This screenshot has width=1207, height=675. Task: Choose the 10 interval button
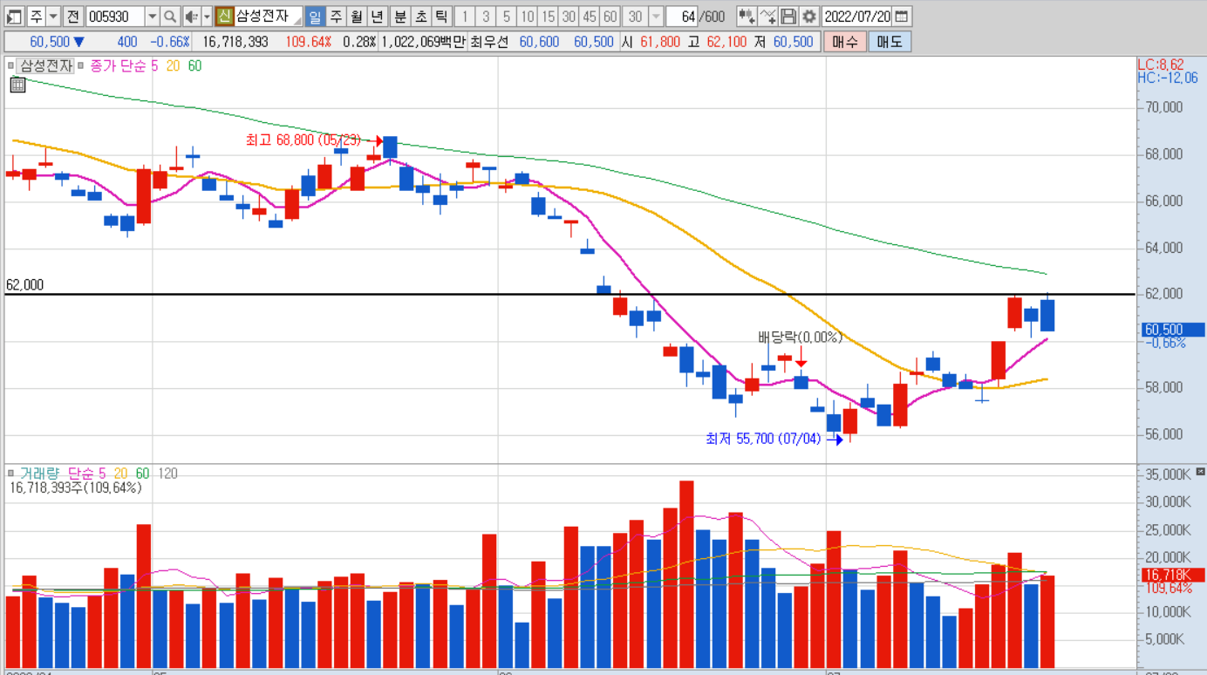click(x=527, y=17)
